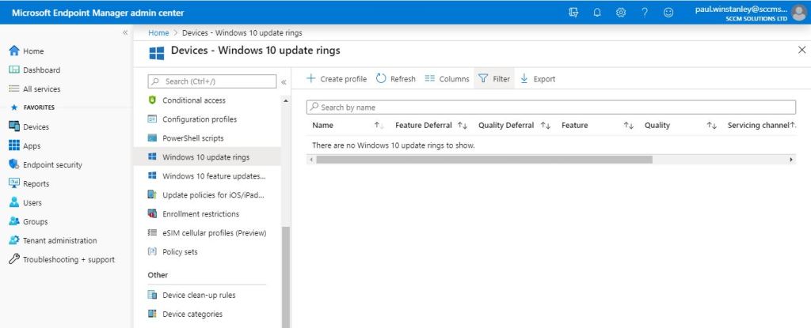This screenshot has height=328, width=811.
Task: Click the Devices icon in favorites
Action: click(x=14, y=126)
